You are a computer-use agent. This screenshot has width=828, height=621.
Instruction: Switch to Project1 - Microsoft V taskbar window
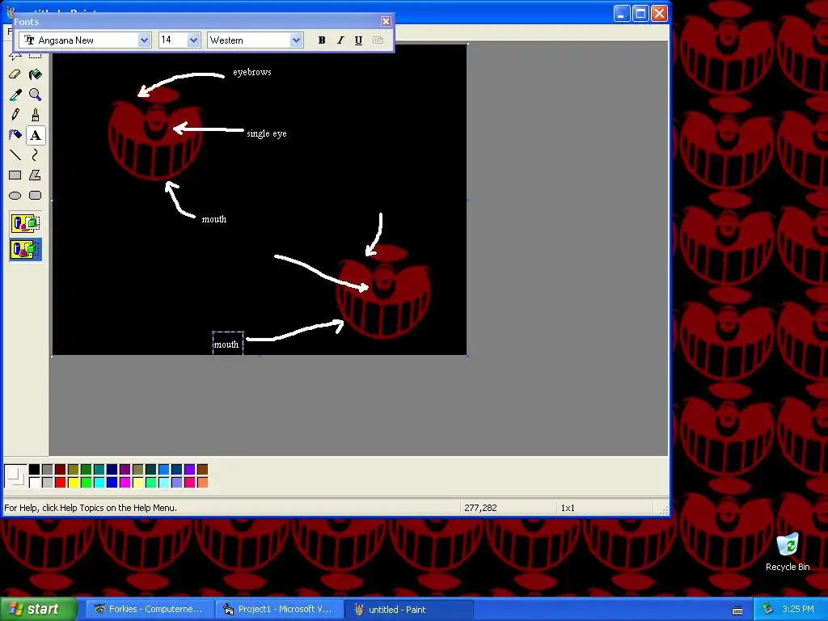280,609
